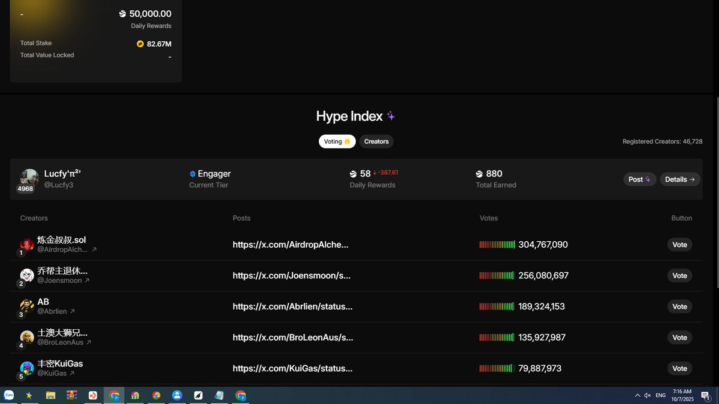Open the x.com/Joensmoon post link

tap(292, 276)
